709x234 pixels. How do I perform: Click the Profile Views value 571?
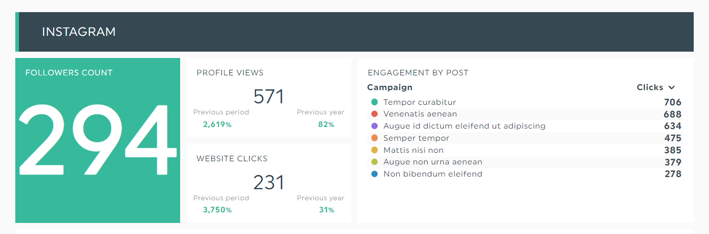(269, 97)
